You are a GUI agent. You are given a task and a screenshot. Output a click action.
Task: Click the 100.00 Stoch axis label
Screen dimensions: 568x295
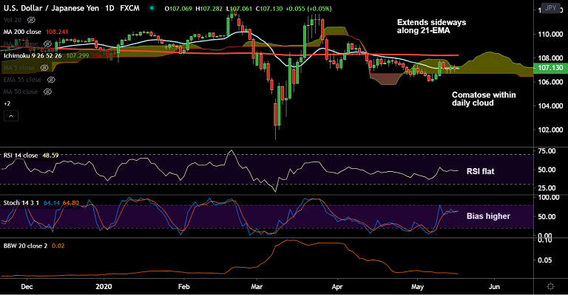pos(549,197)
